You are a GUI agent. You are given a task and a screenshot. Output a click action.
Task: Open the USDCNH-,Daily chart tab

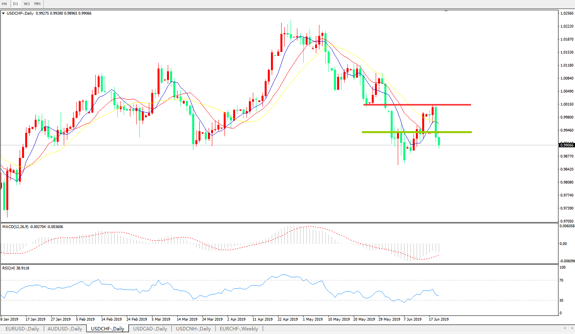click(x=193, y=328)
